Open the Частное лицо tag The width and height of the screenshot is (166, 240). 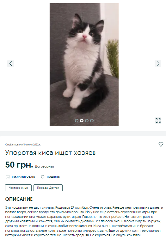click(18, 188)
